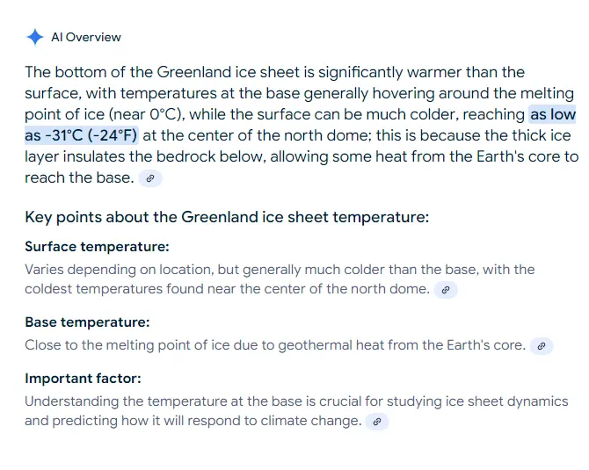This screenshot has height=470, width=589.
Task: Select the "Important factor:" heading
Action: (83, 379)
